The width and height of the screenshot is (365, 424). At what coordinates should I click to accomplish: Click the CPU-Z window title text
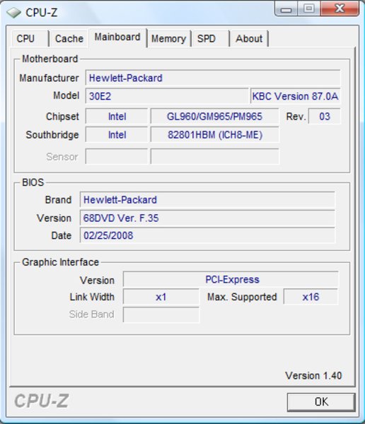click(x=42, y=13)
